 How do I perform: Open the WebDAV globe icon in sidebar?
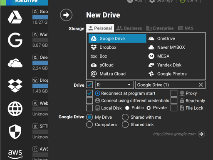coord(15,109)
